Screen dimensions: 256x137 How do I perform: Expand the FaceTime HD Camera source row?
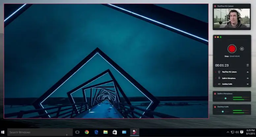215,72
